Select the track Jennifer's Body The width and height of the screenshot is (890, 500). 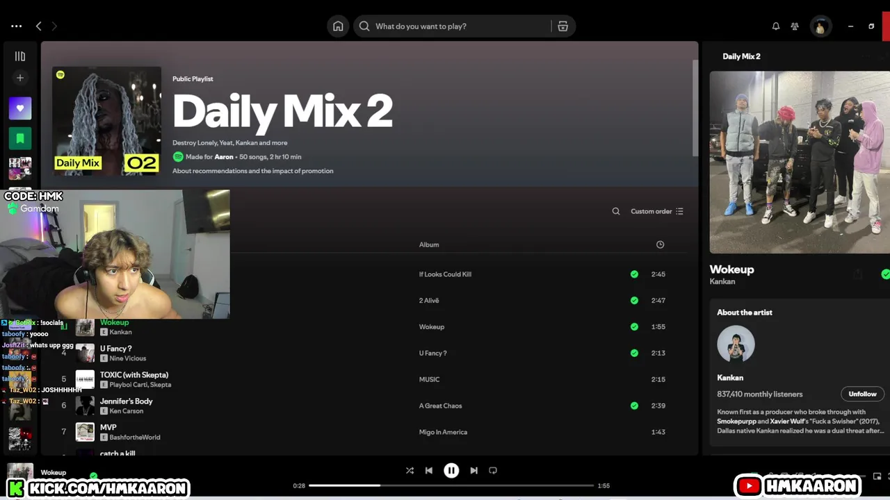(x=127, y=401)
